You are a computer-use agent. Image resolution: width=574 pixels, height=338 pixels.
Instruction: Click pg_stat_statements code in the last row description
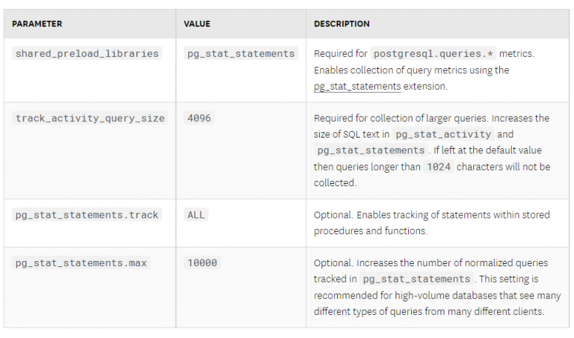click(416, 279)
